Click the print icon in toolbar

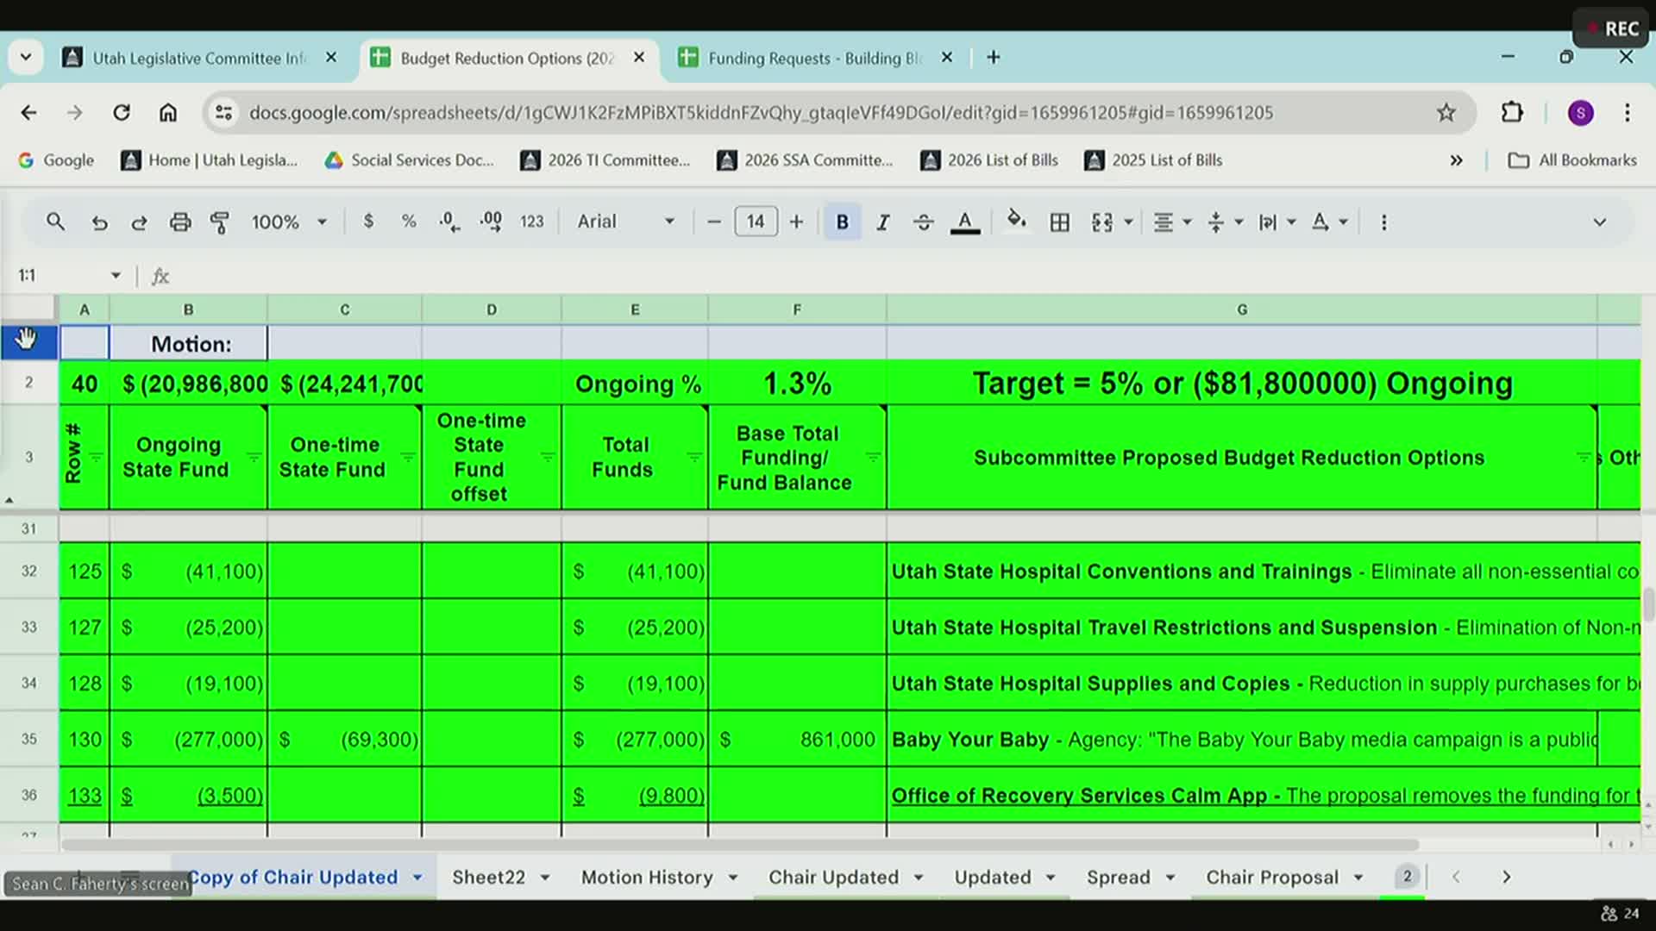point(179,222)
